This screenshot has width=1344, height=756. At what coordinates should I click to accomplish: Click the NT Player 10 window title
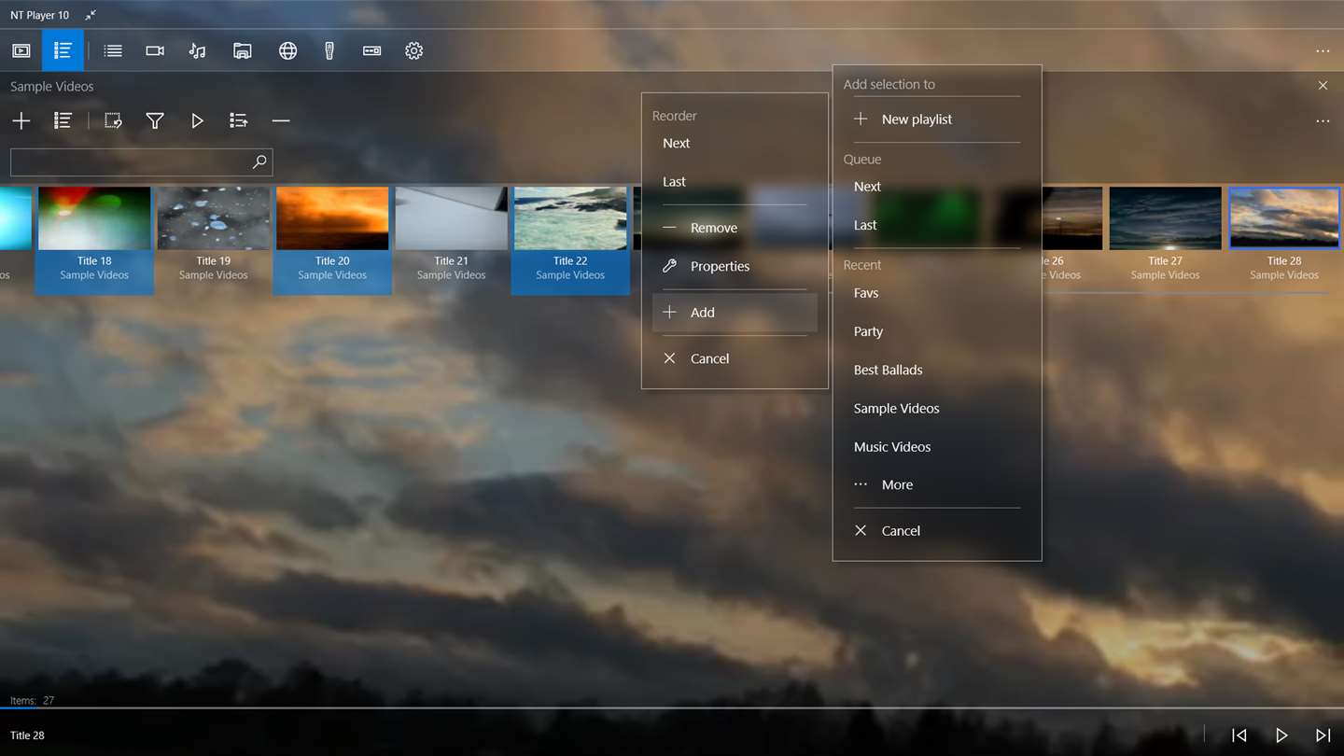click(39, 15)
